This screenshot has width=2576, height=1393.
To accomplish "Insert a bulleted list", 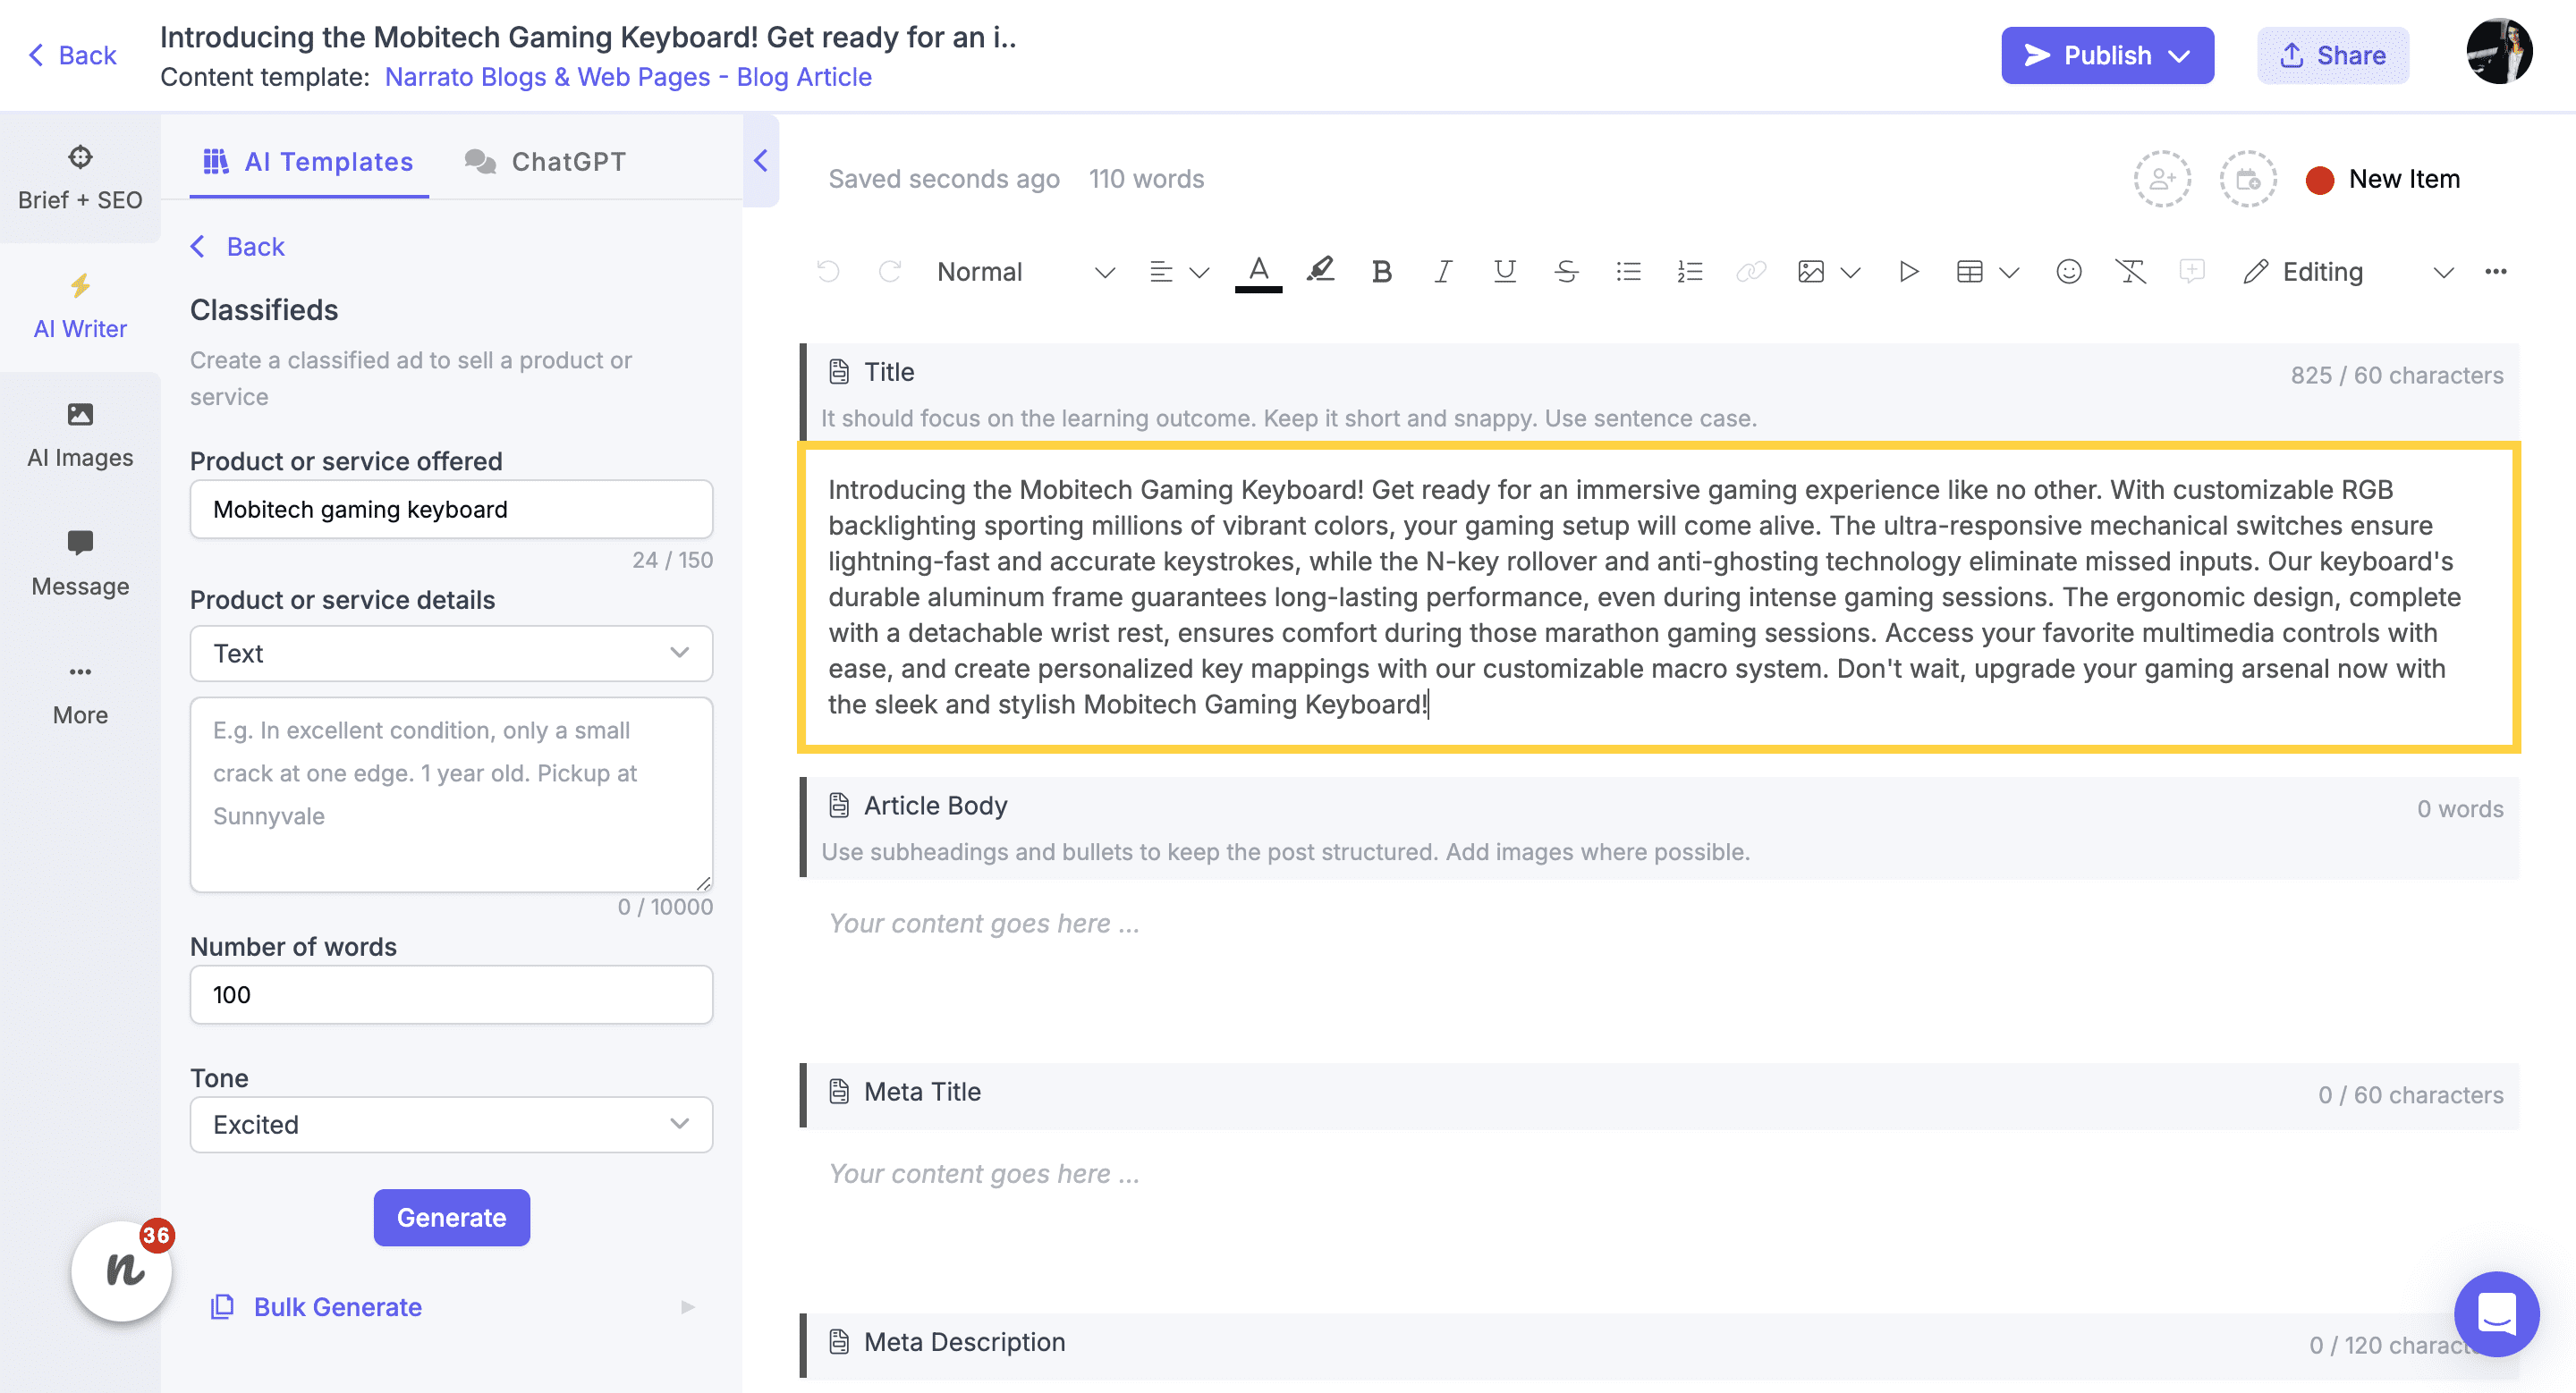I will click(1628, 272).
